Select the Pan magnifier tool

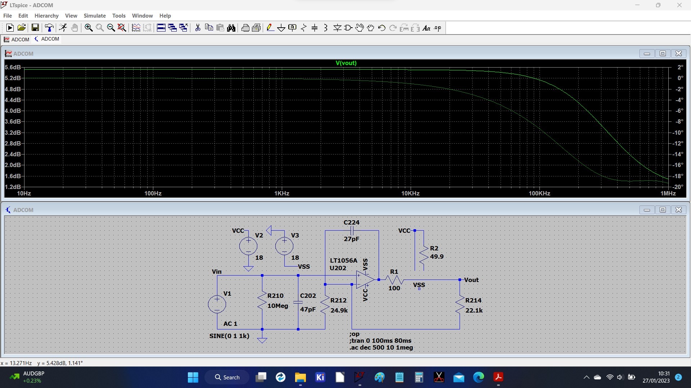tap(100, 28)
